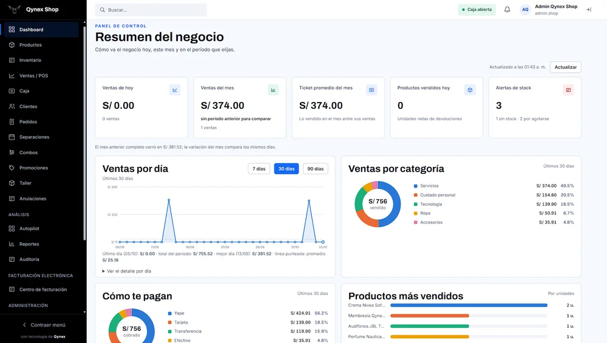Click the sidebar scroll down arrow
This screenshot has width=607, height=343.
[85, 311]
